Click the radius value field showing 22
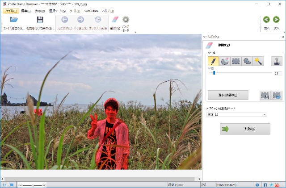The image size is (286, 188). pos(278,73)
